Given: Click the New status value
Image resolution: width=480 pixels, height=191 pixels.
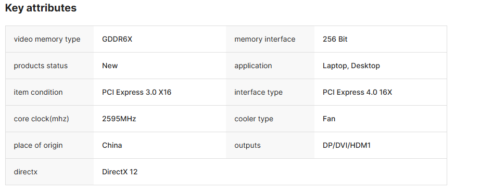Looking at the screenshot, I should 110,66.
